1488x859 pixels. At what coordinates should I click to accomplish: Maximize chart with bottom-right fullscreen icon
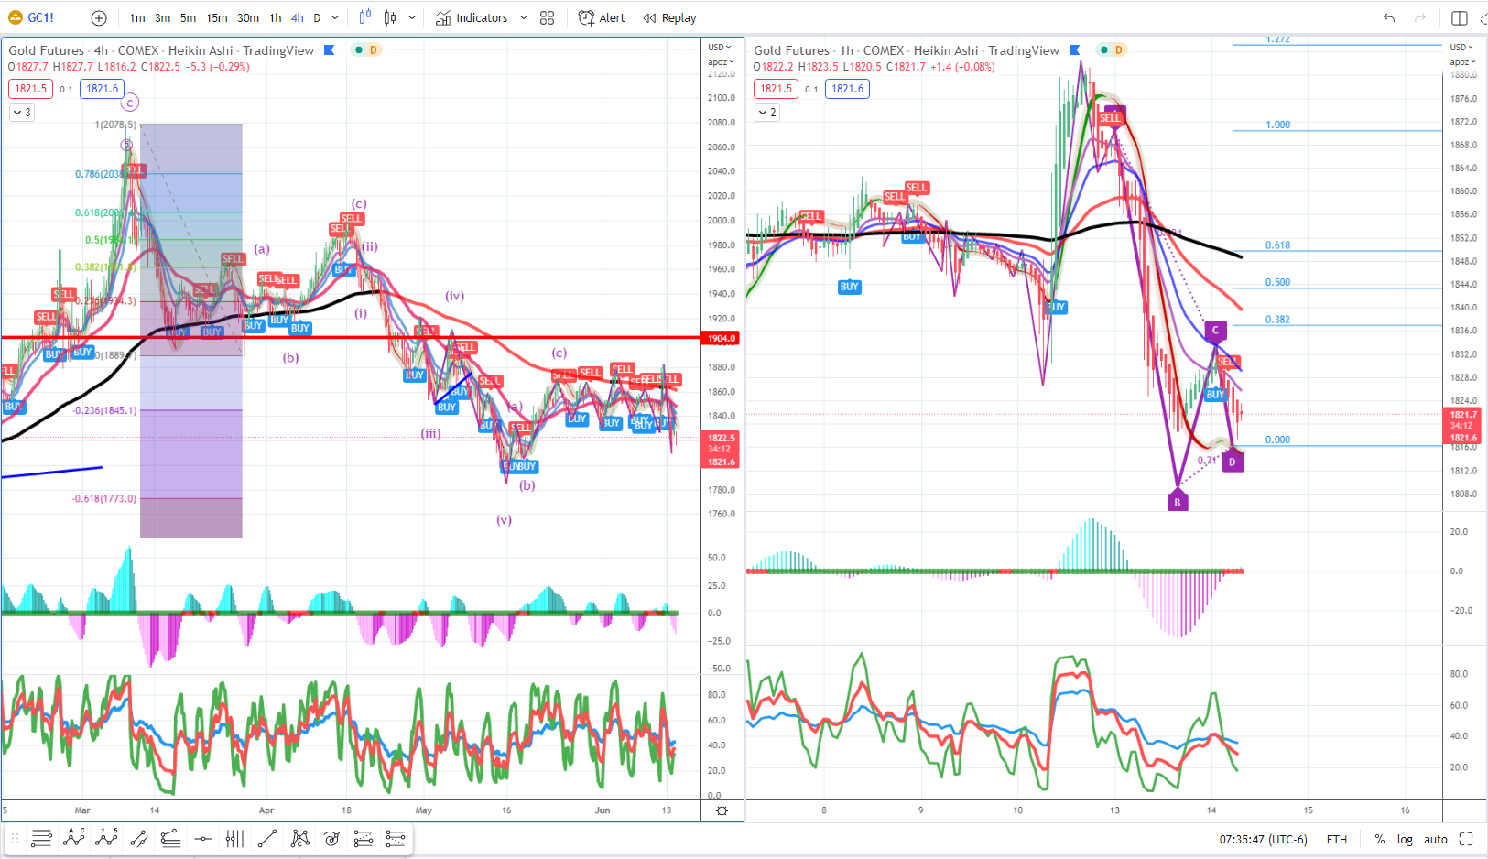pyautogui.click(x=1466, y=839)
